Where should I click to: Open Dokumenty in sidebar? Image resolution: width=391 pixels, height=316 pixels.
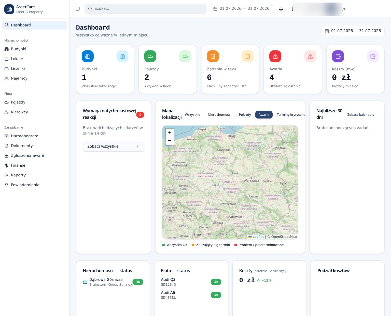(x=35, y=146)
